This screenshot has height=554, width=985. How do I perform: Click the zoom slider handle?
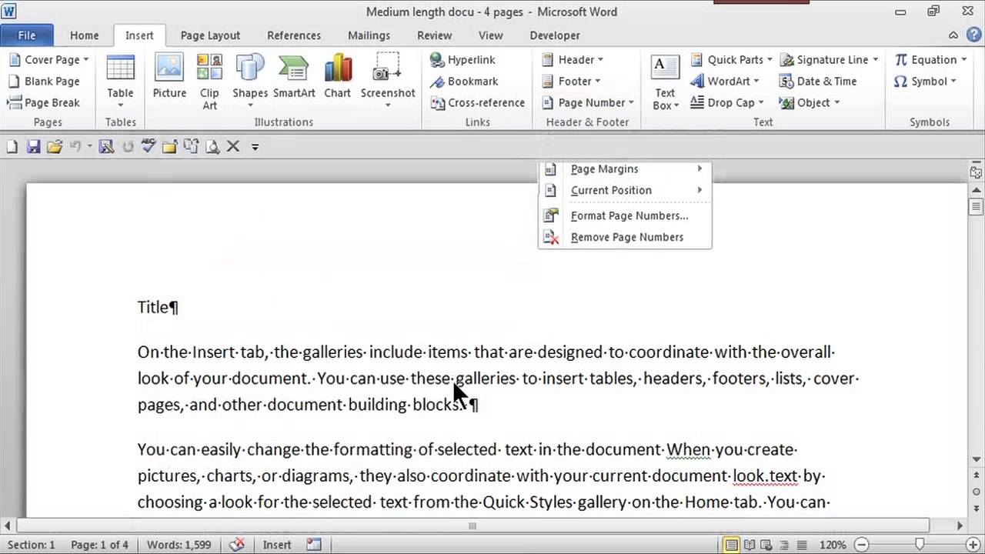pyautogui.click(x=920, y=545)
